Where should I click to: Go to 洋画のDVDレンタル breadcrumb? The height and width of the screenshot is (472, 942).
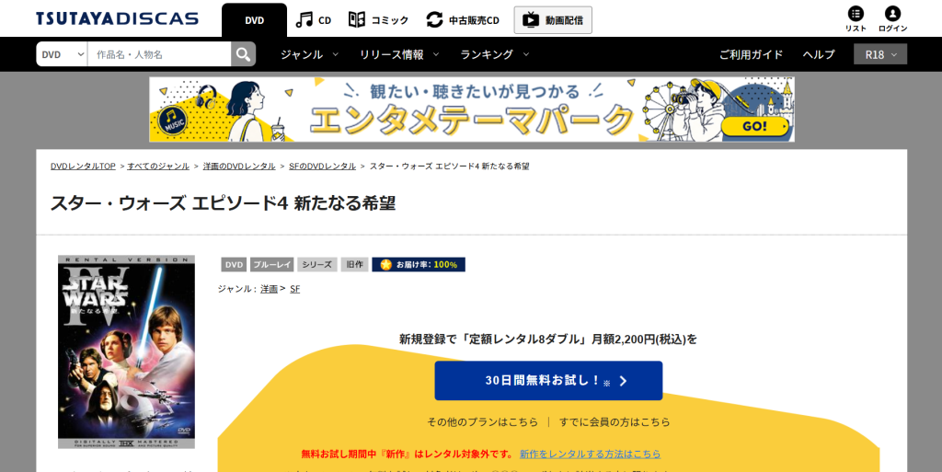[x=239, y=167]
